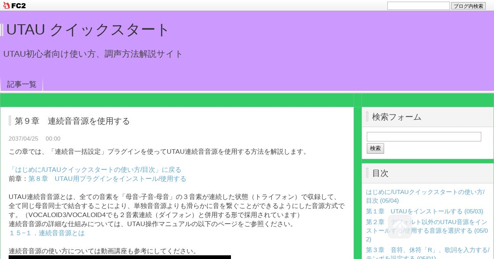
Task: Open sidebar link 第２章 デフォルト以外のUTAU音源
Action: (427, 231)
